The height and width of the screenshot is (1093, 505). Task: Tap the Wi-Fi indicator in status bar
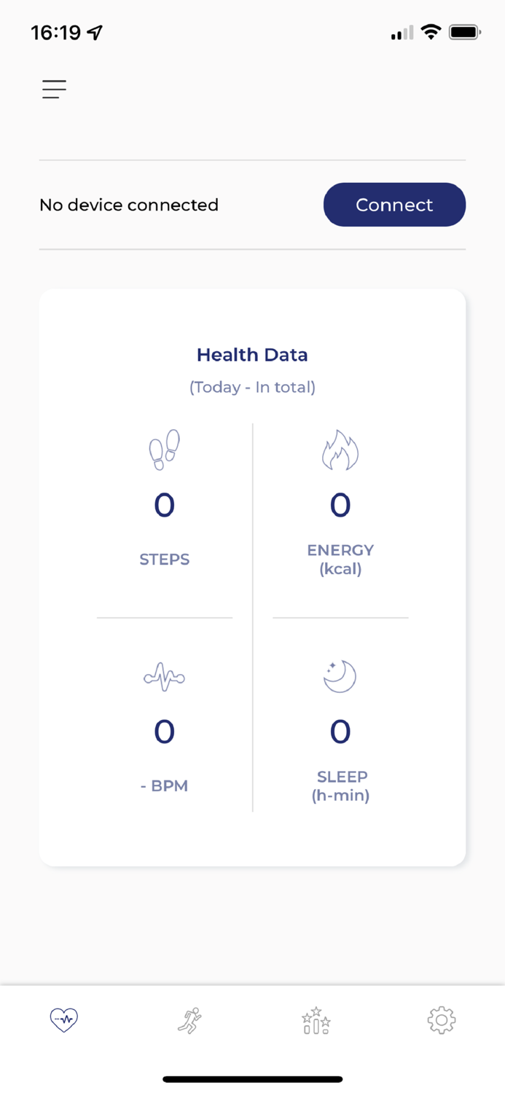click(x=431, y=32)
